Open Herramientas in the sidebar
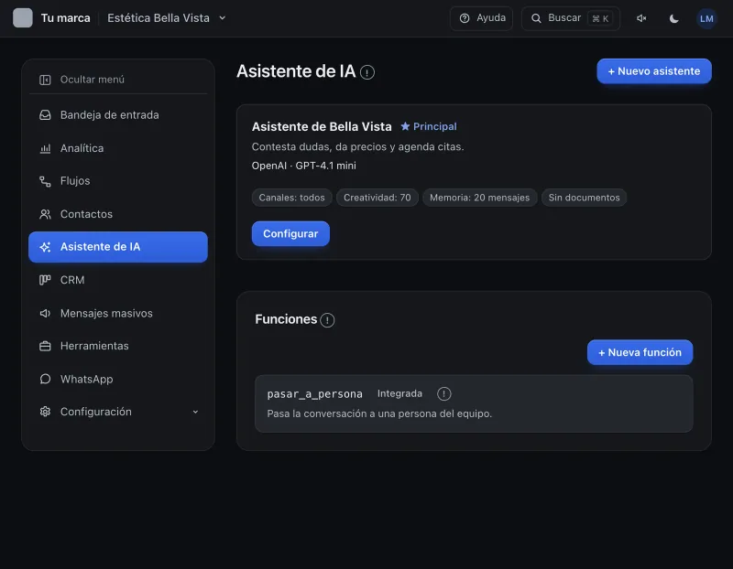The image size is (733, 569). pyautogui.click(x=118, y=346)
